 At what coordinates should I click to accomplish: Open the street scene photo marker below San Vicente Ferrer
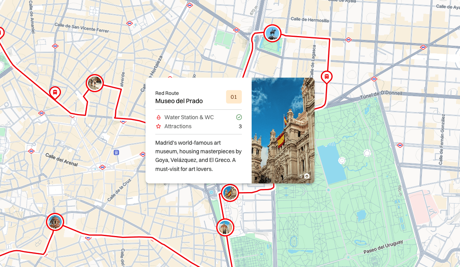pos(95,83)
